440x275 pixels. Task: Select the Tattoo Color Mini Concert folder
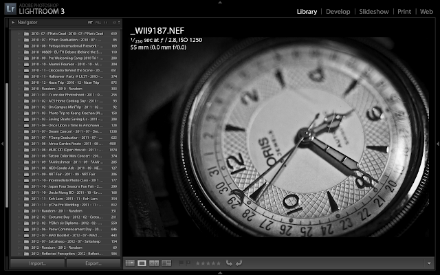[x=66, y=156]
